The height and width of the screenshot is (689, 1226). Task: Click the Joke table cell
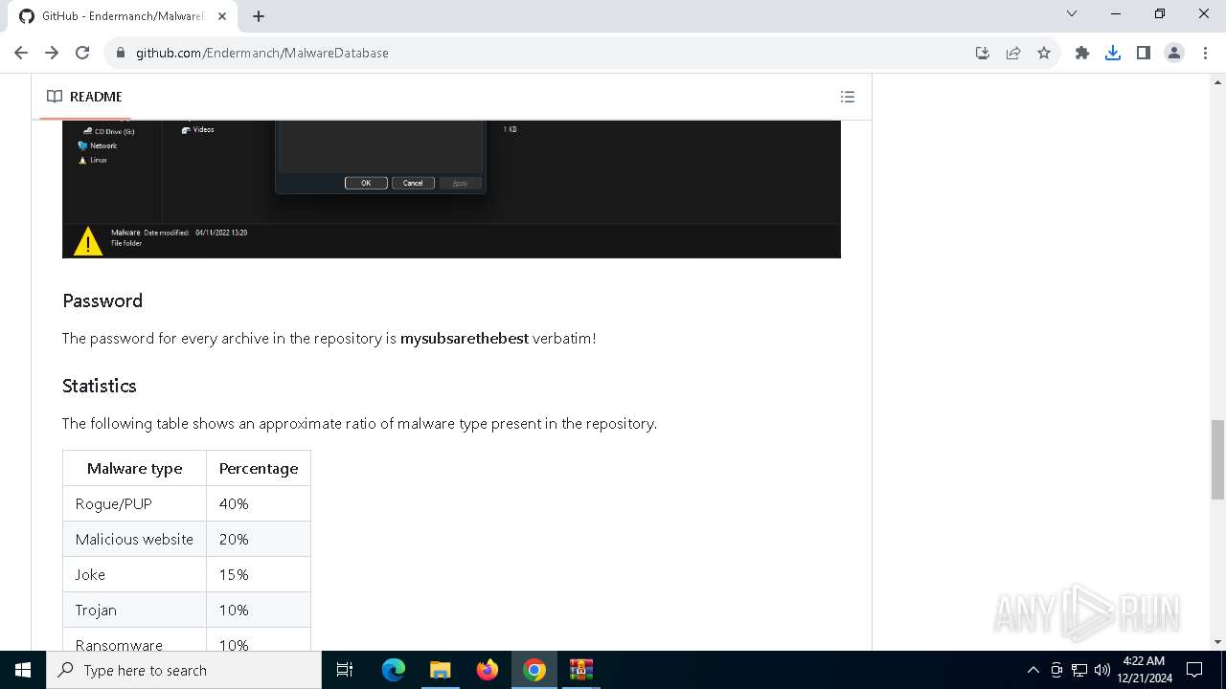pyautogui.click(x=134, y=574)
